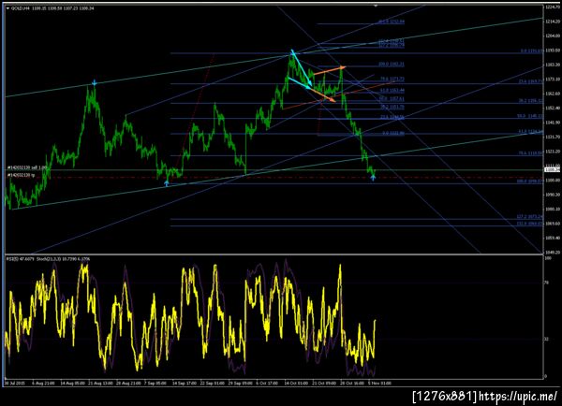The width and height of the screenshot is (562, 406).
Task: Click the RSI / Stoch indicator label in lower pane
Action: click(x=49, y=259)
